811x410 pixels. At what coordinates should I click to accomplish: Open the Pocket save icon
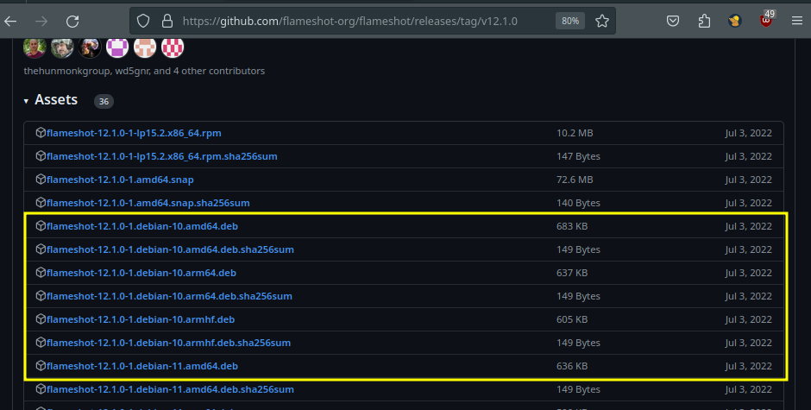point(674,21)
